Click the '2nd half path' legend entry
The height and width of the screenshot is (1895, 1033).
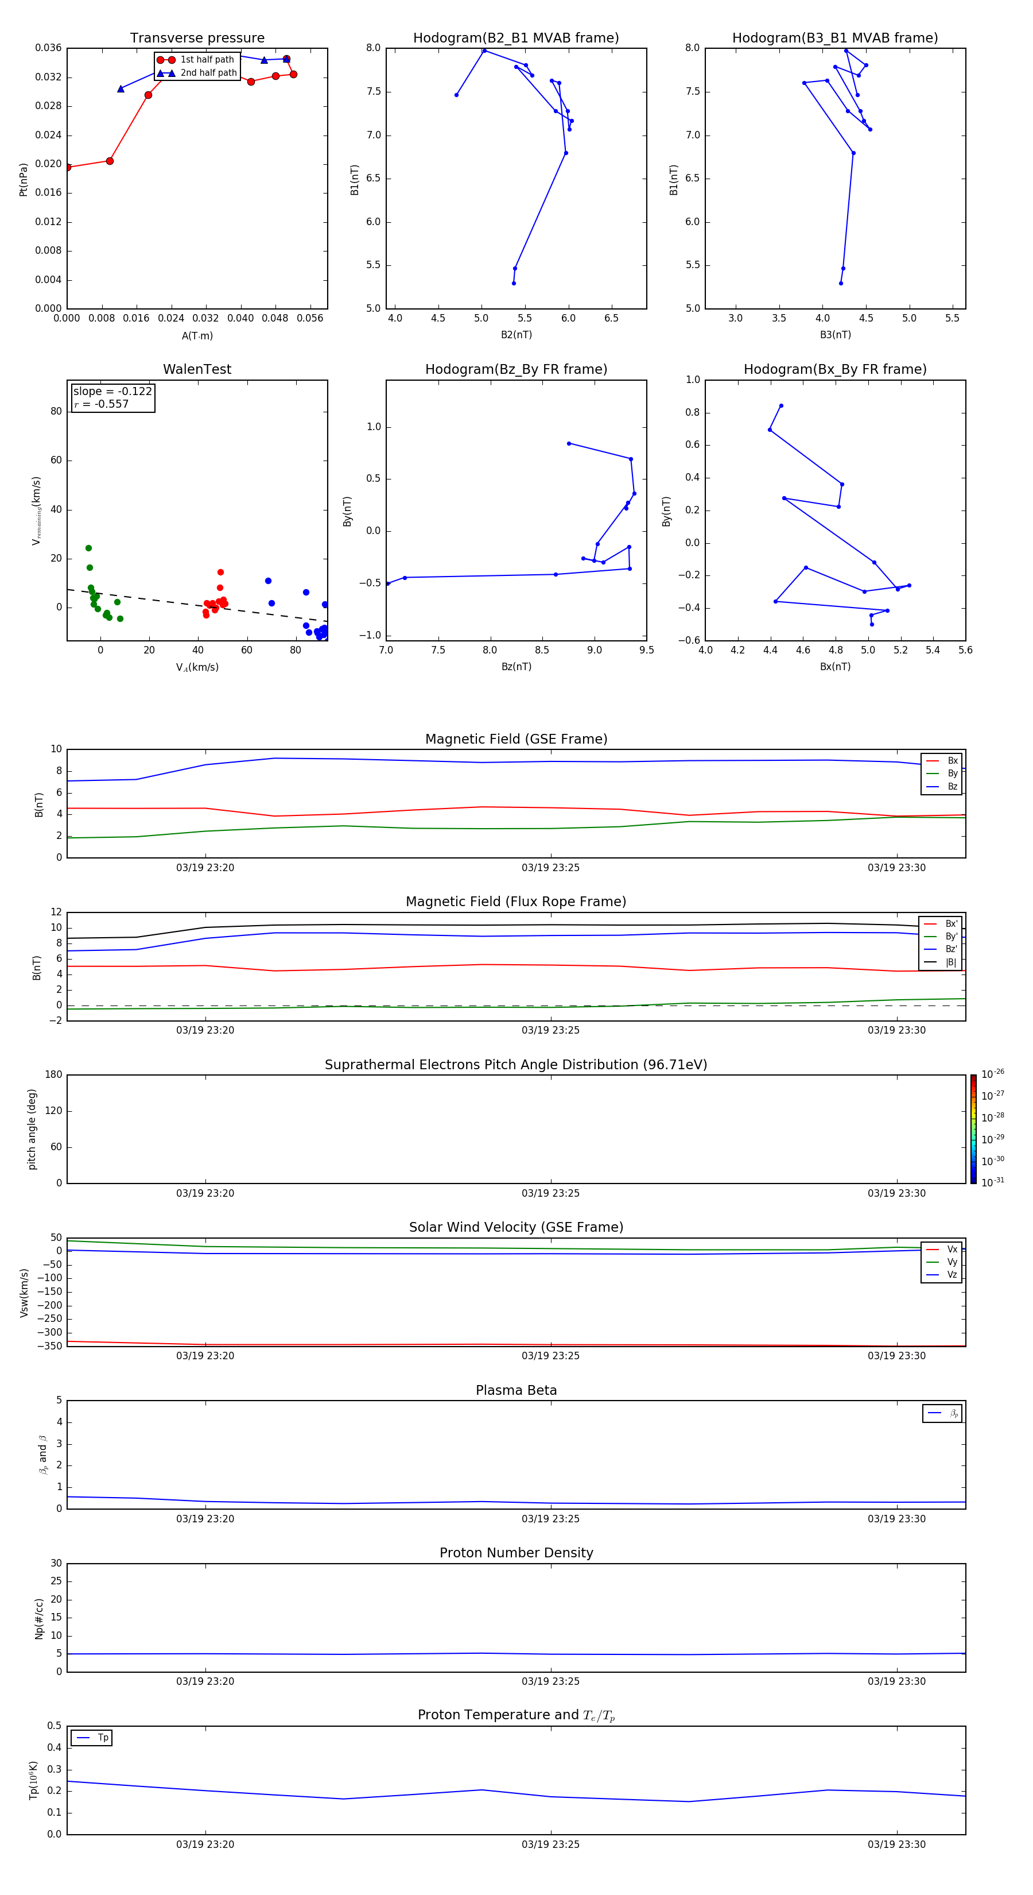coord(197,73)
